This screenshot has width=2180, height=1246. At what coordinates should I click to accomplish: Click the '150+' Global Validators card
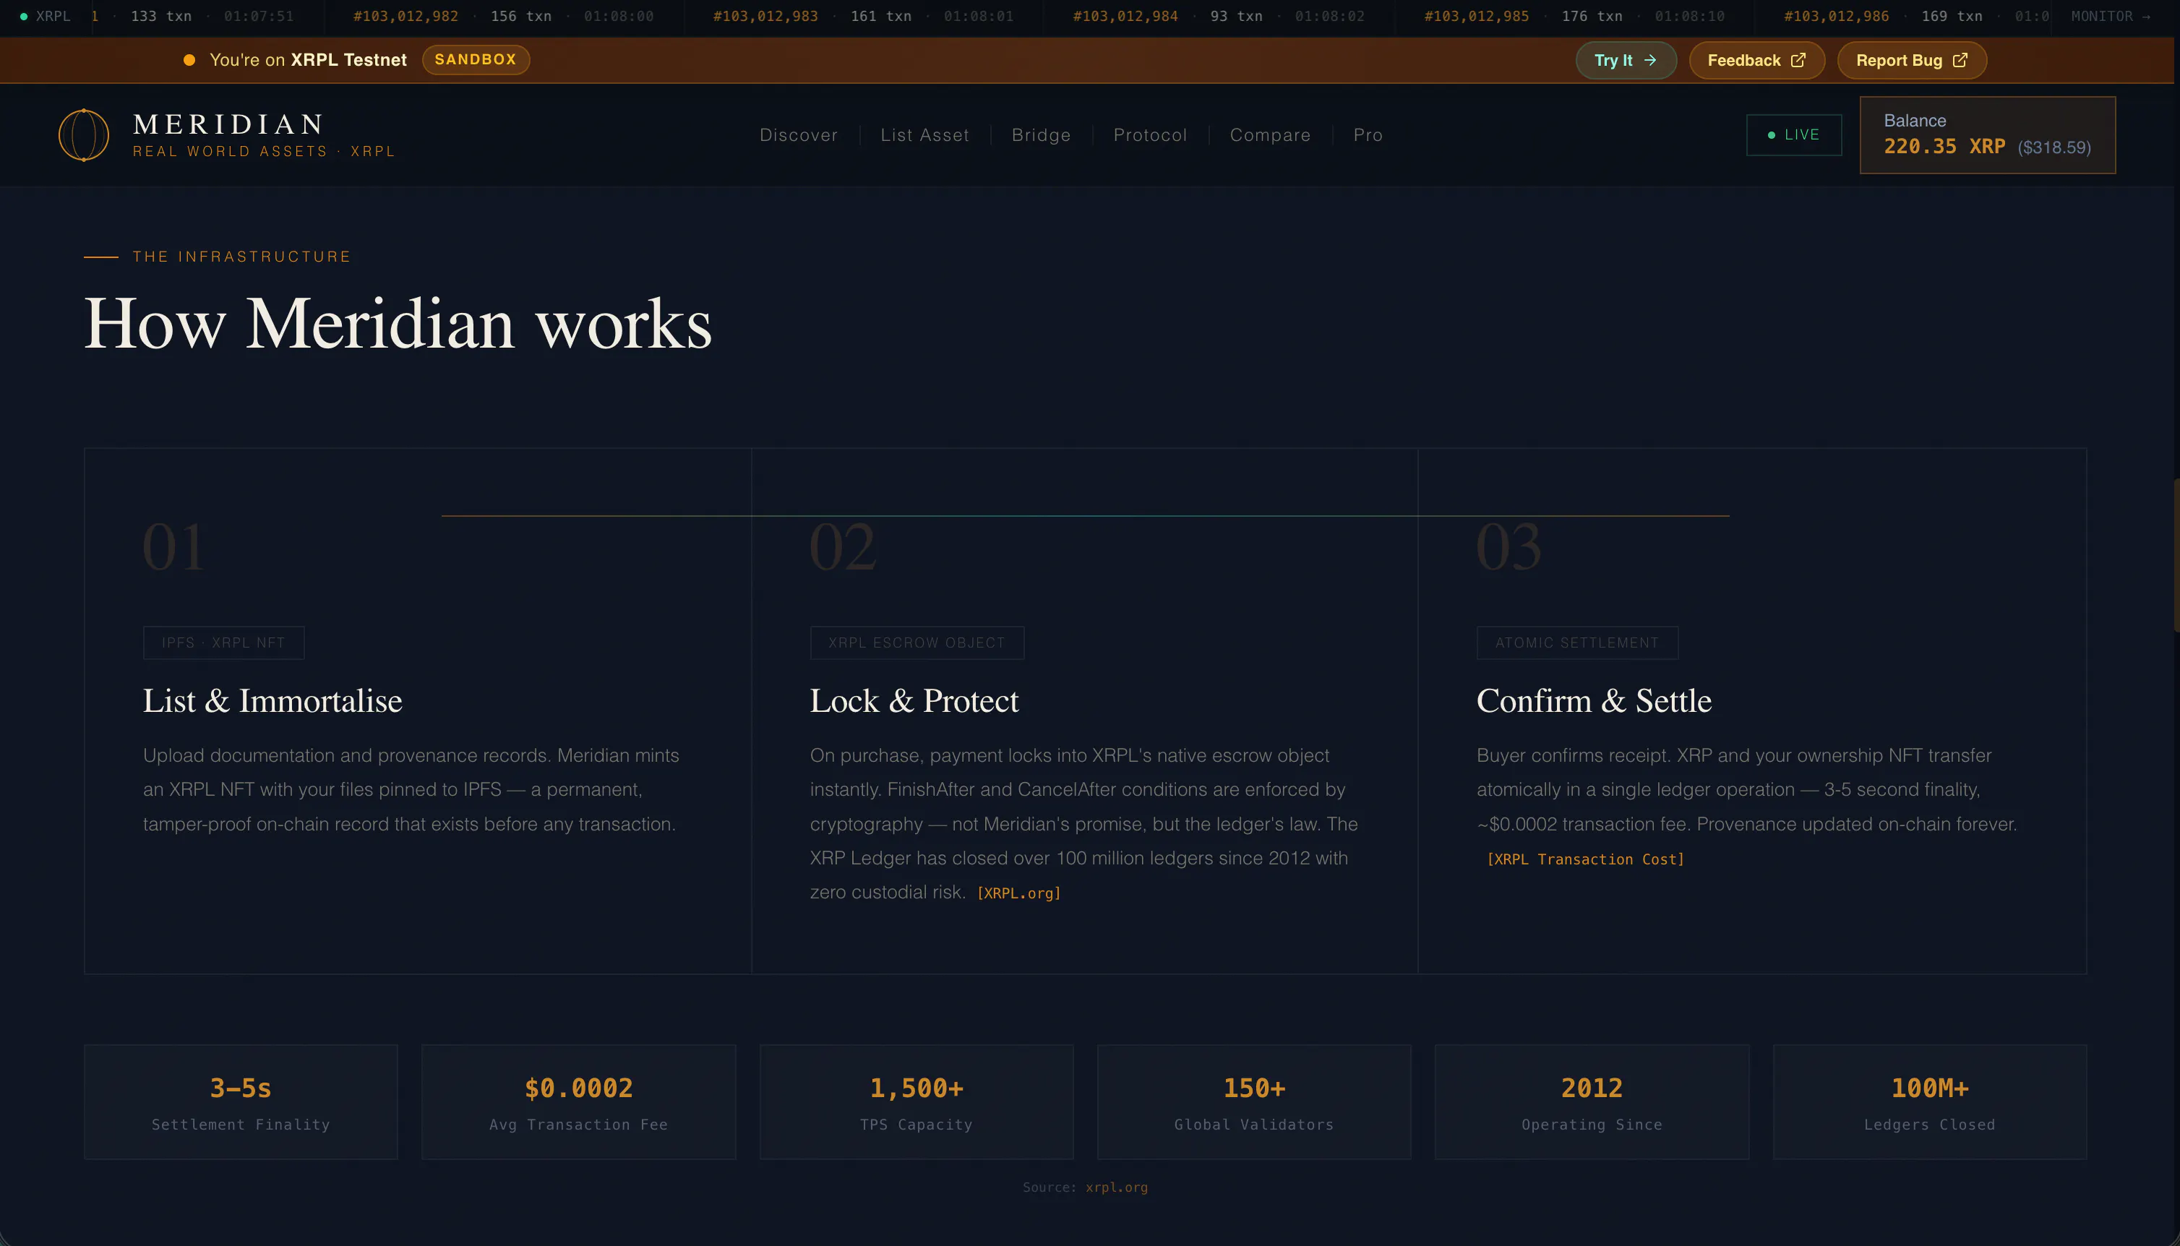pyautogui.click(x=1254, y=1102)
